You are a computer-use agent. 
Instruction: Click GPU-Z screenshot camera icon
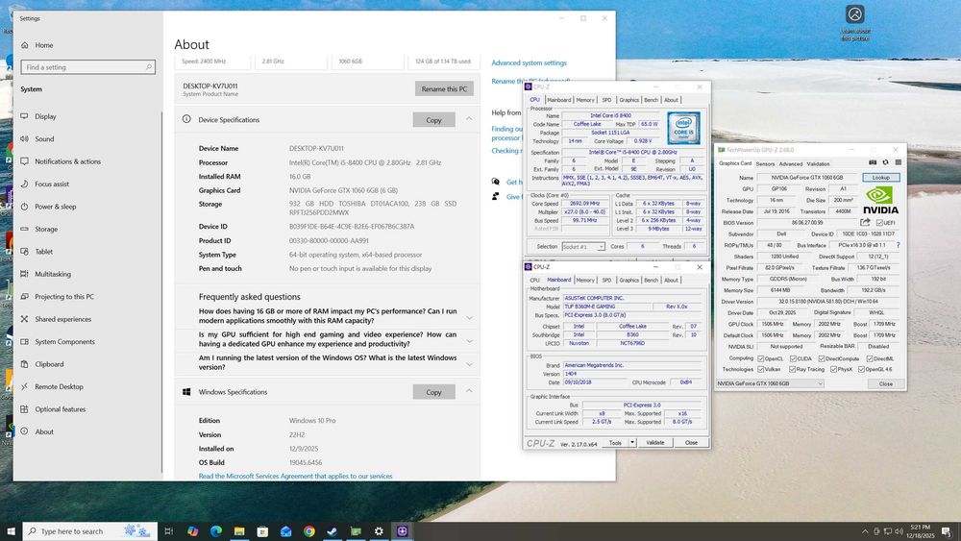[x=873, y=163]
